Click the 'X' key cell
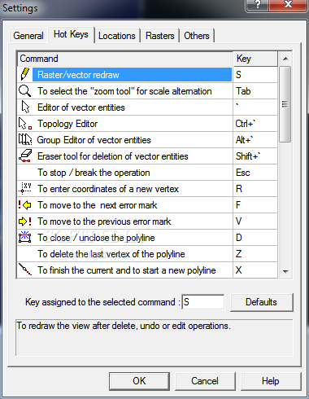The height and width of the screenshot is (399, 309). (255, 270)
